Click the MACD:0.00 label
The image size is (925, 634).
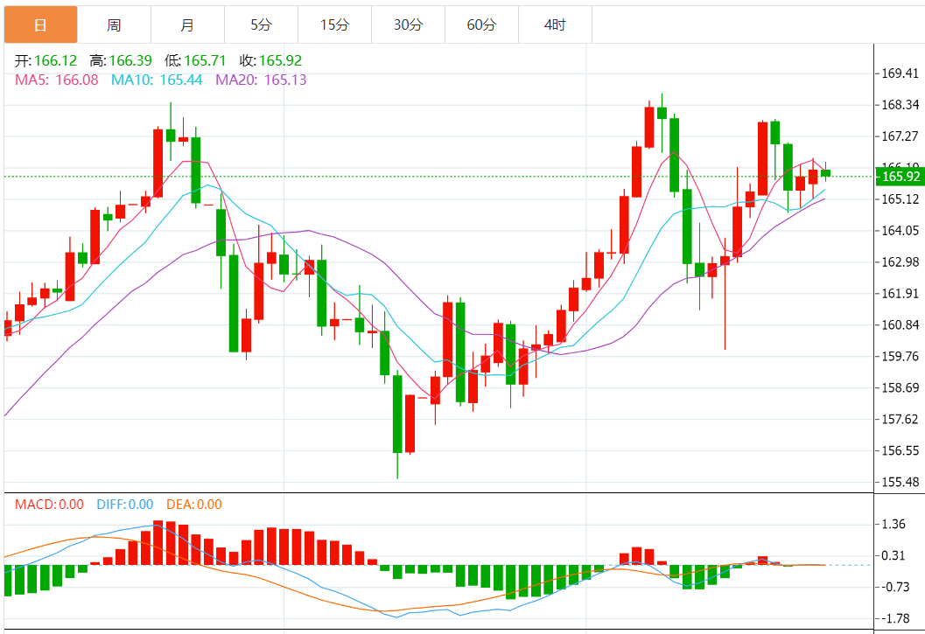(x=49, y=505)
